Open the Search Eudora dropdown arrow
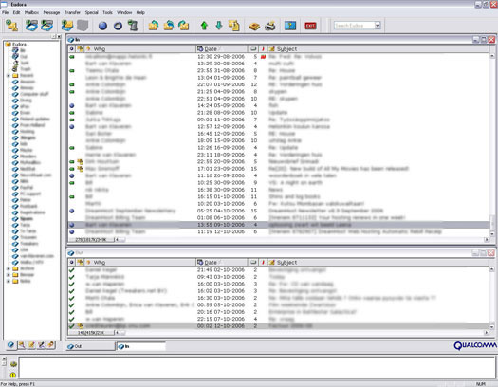Image resolution: width=498 pixels, height=387 pixels. tap(378, 25)
